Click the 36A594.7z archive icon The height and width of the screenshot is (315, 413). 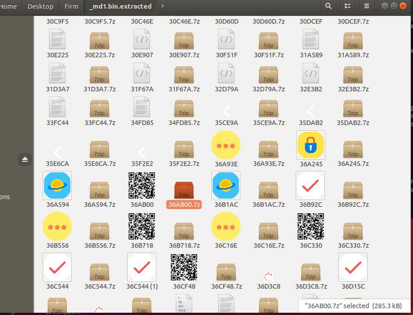pos(100,190)
